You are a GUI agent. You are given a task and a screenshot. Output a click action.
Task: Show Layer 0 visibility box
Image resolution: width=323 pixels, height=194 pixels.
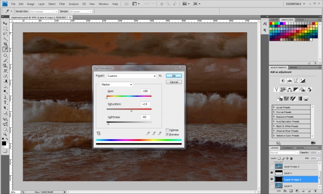pos(272,186)
